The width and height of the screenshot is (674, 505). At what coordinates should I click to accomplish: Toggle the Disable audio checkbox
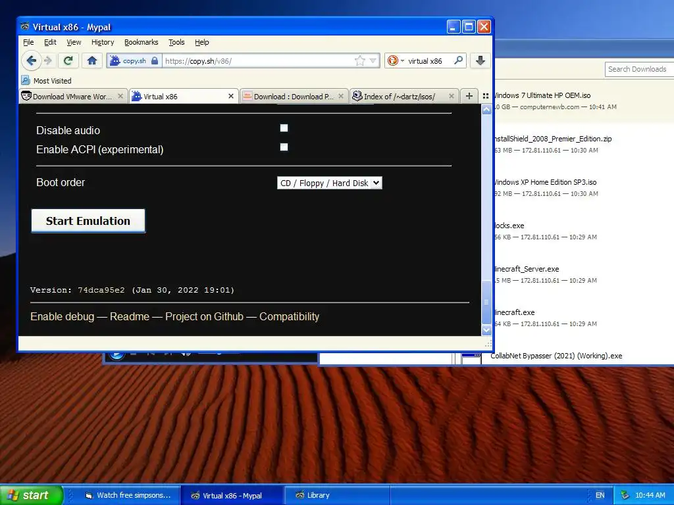click(284, 128)
